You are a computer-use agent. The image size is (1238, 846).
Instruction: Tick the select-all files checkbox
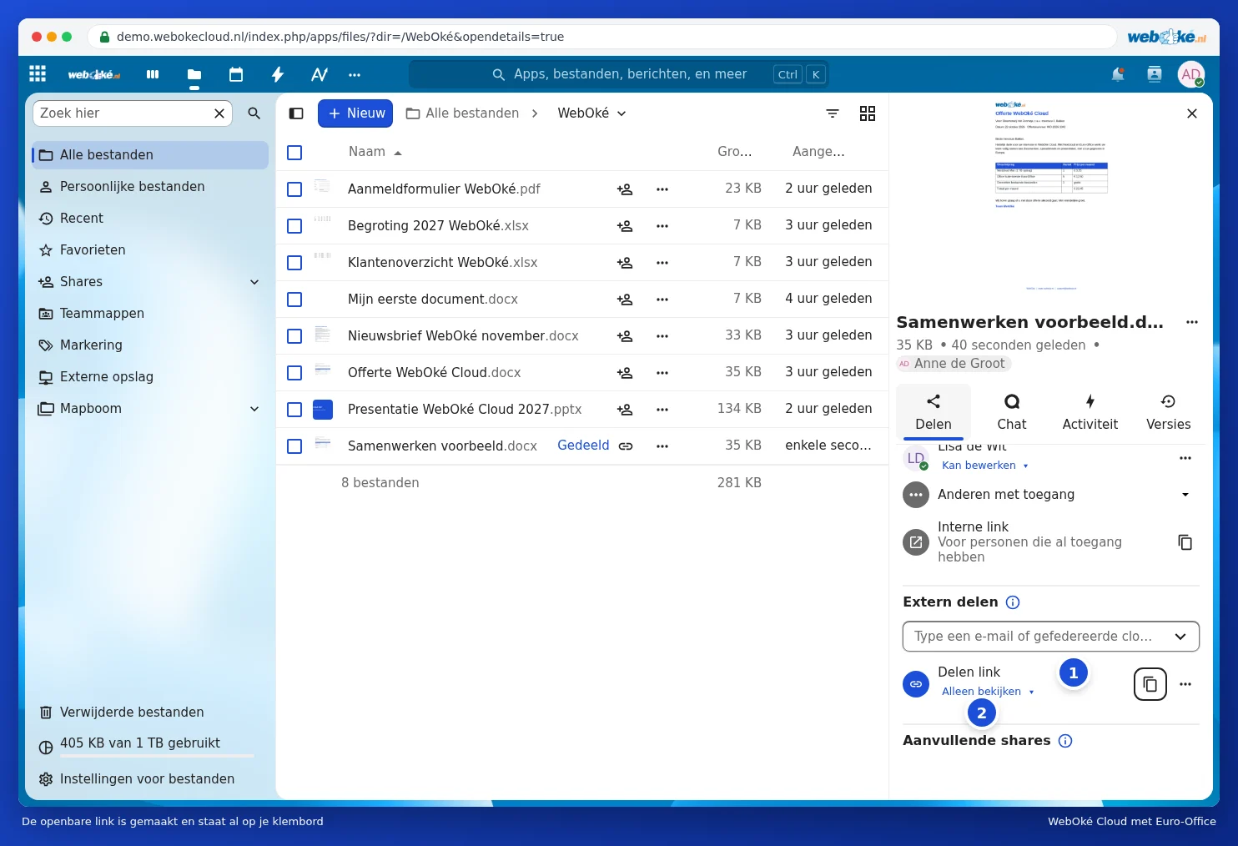[294, 153]
